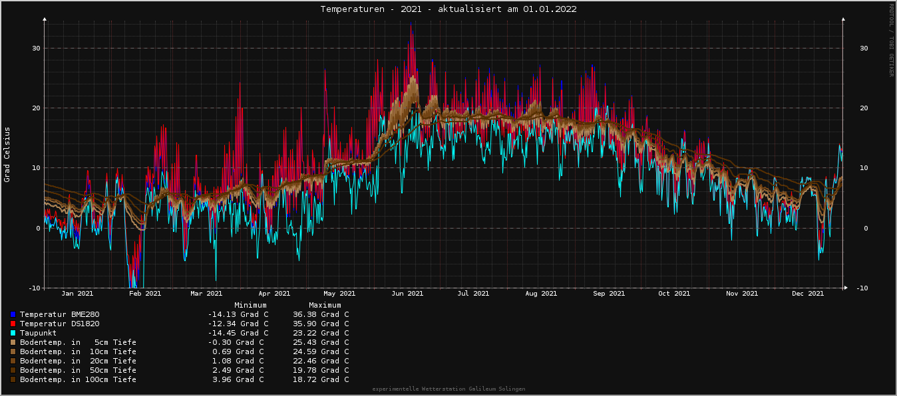Viewport: 897px width, 396px height.
Task: Select the Sep 2021 x-axis label
Action: pyautogui.click(x=608, y=293)
